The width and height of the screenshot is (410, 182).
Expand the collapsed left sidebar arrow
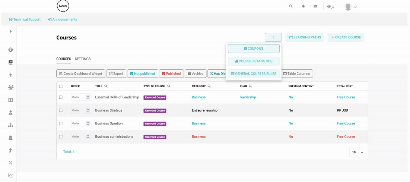(x=10, y=31)
